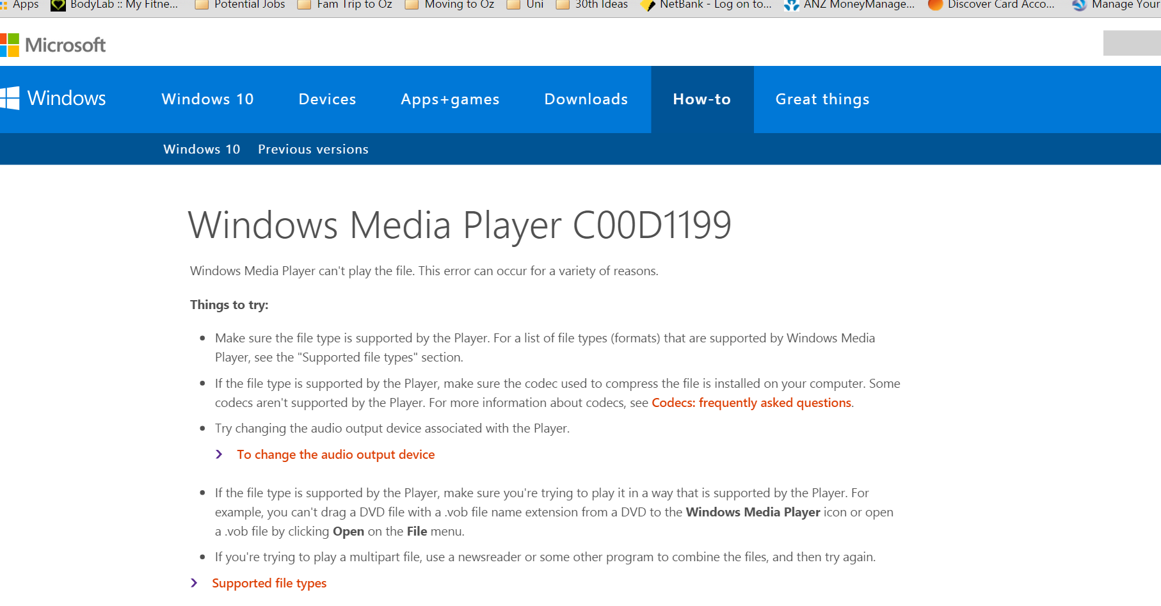The width and height of the screenshot is (1161, 606).
Task: Click the Microsoft logo icon
Action: coord(9,45)
